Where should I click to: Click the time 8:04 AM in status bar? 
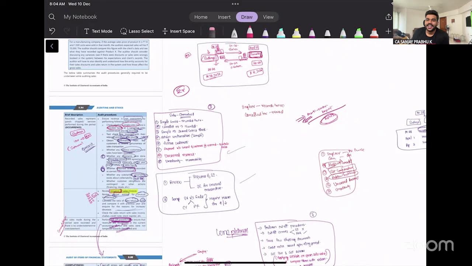point(58,4)
